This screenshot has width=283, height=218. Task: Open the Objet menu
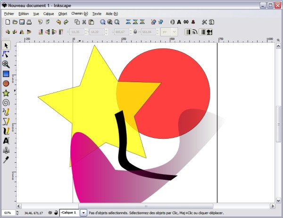tap(63, 14)
